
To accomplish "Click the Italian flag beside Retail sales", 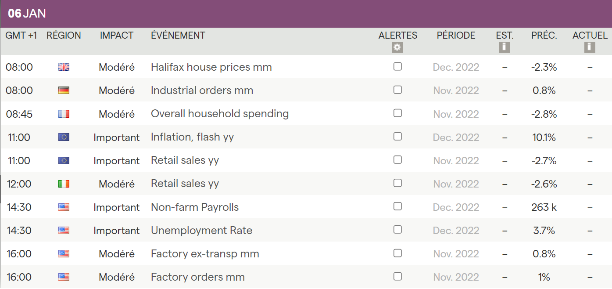I will [64, 184].
